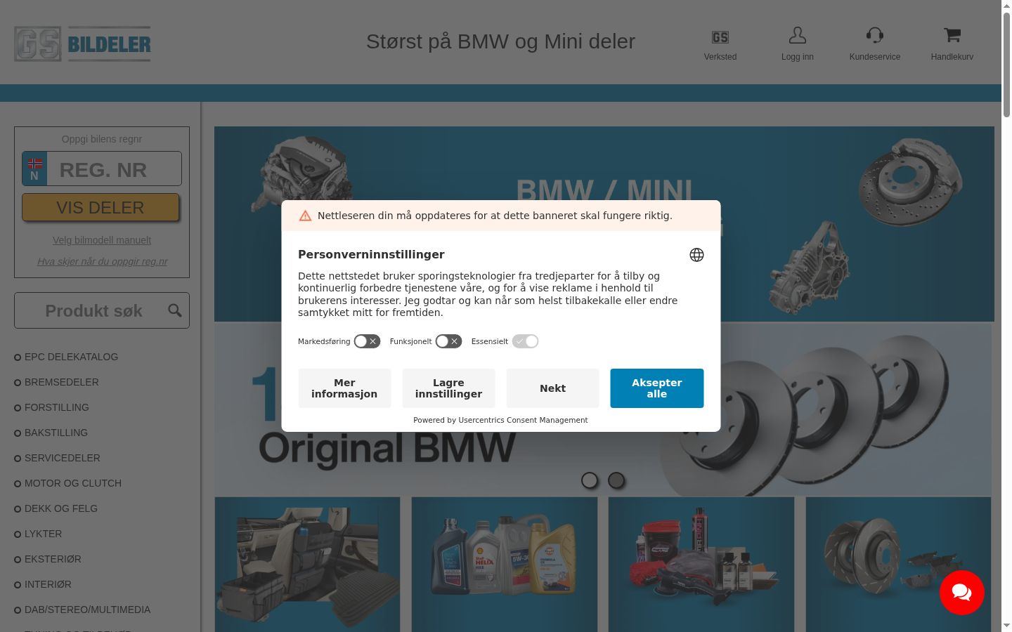
Task: Click Aksepter alle button
Action: [x=656, y=388]
